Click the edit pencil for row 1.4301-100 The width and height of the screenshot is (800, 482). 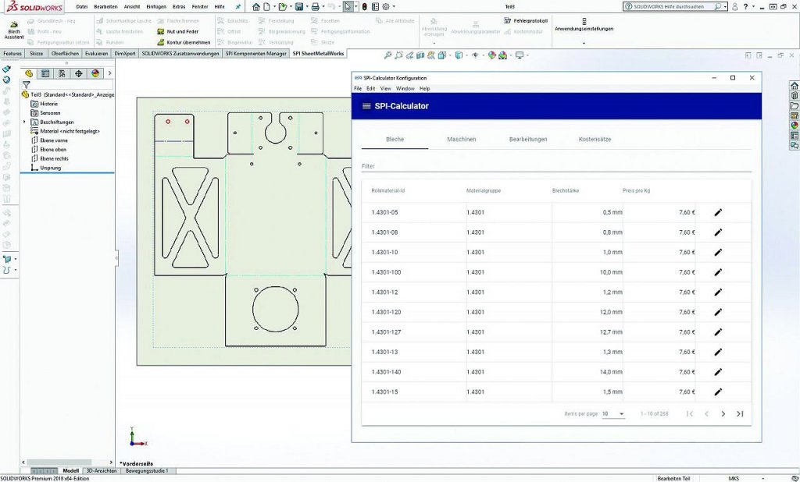click(718, 272)
